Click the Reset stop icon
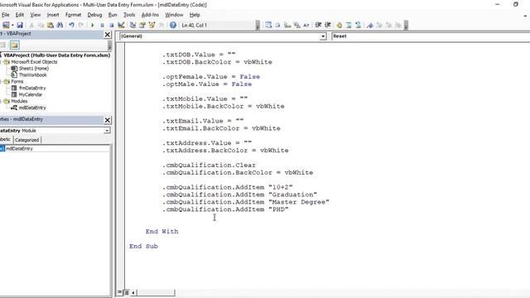The width and height of the screenshot is (530, 298). 111,25
